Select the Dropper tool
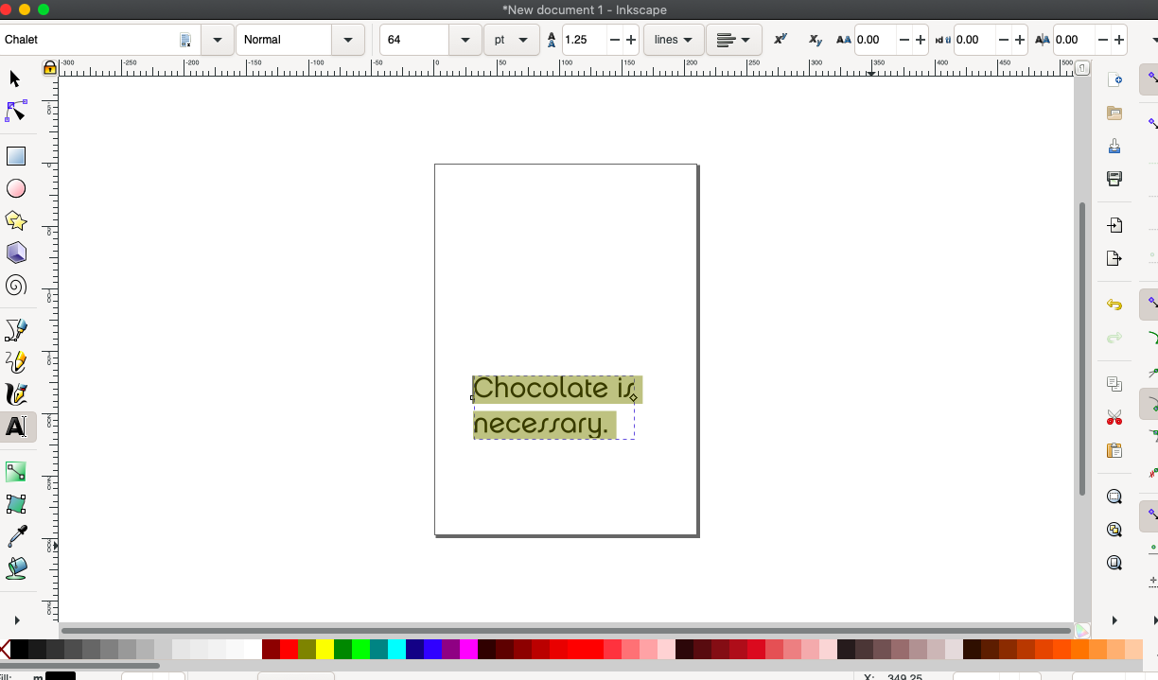This screenshot has height=680, width=1158. [x=15, y=535]
